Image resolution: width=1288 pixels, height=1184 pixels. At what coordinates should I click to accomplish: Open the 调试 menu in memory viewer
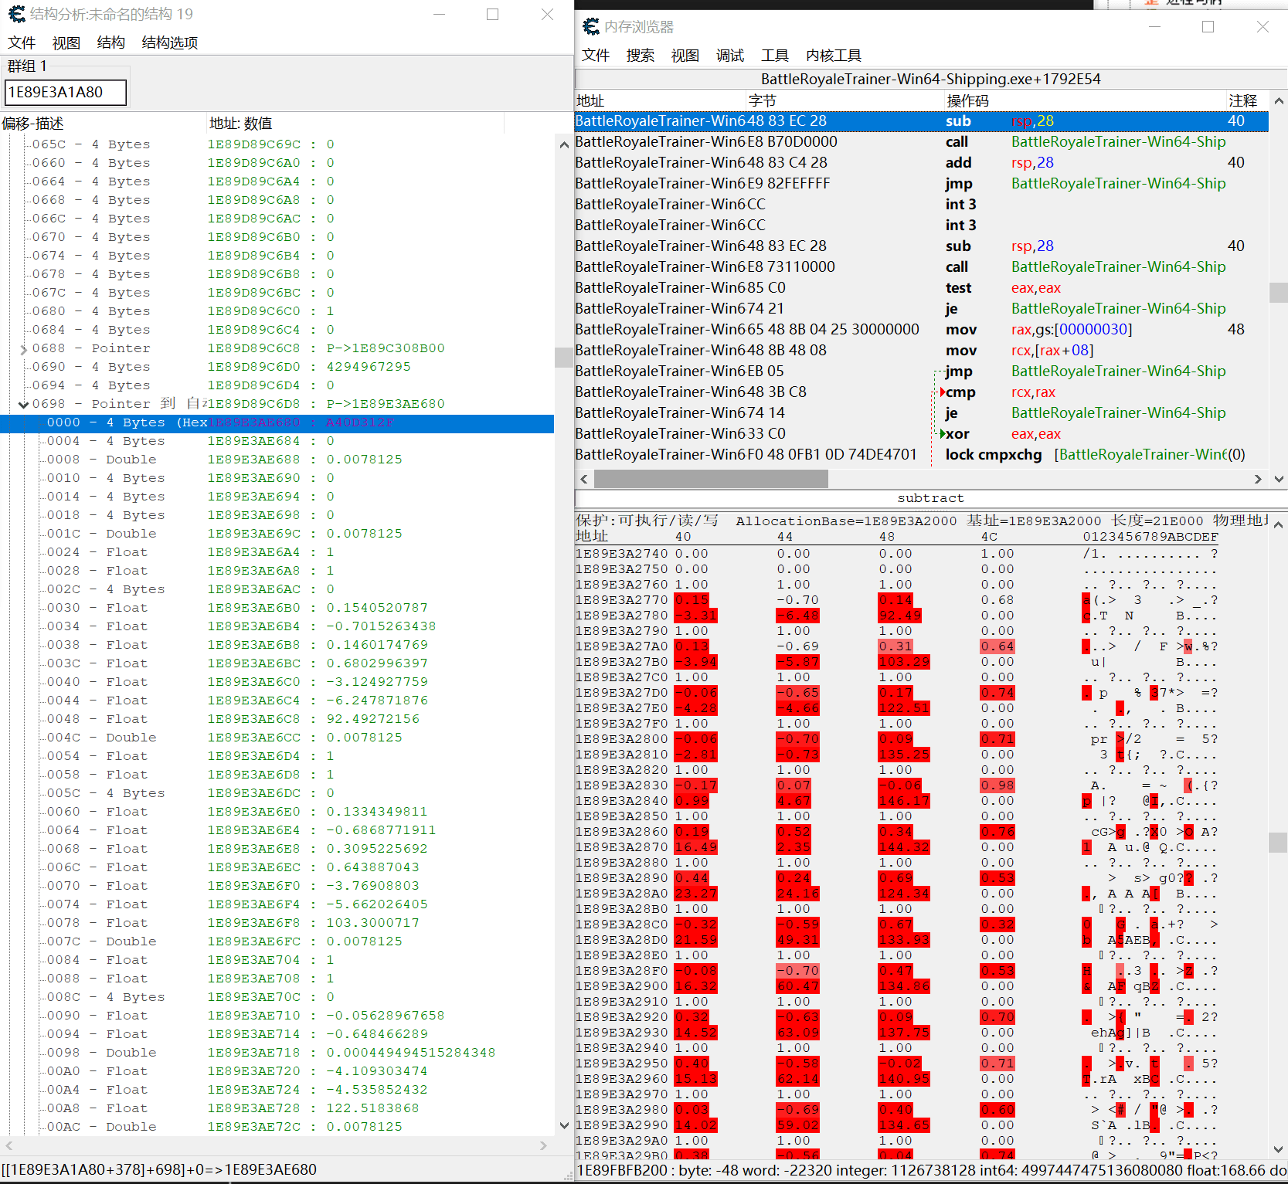(x=730, y=56)
